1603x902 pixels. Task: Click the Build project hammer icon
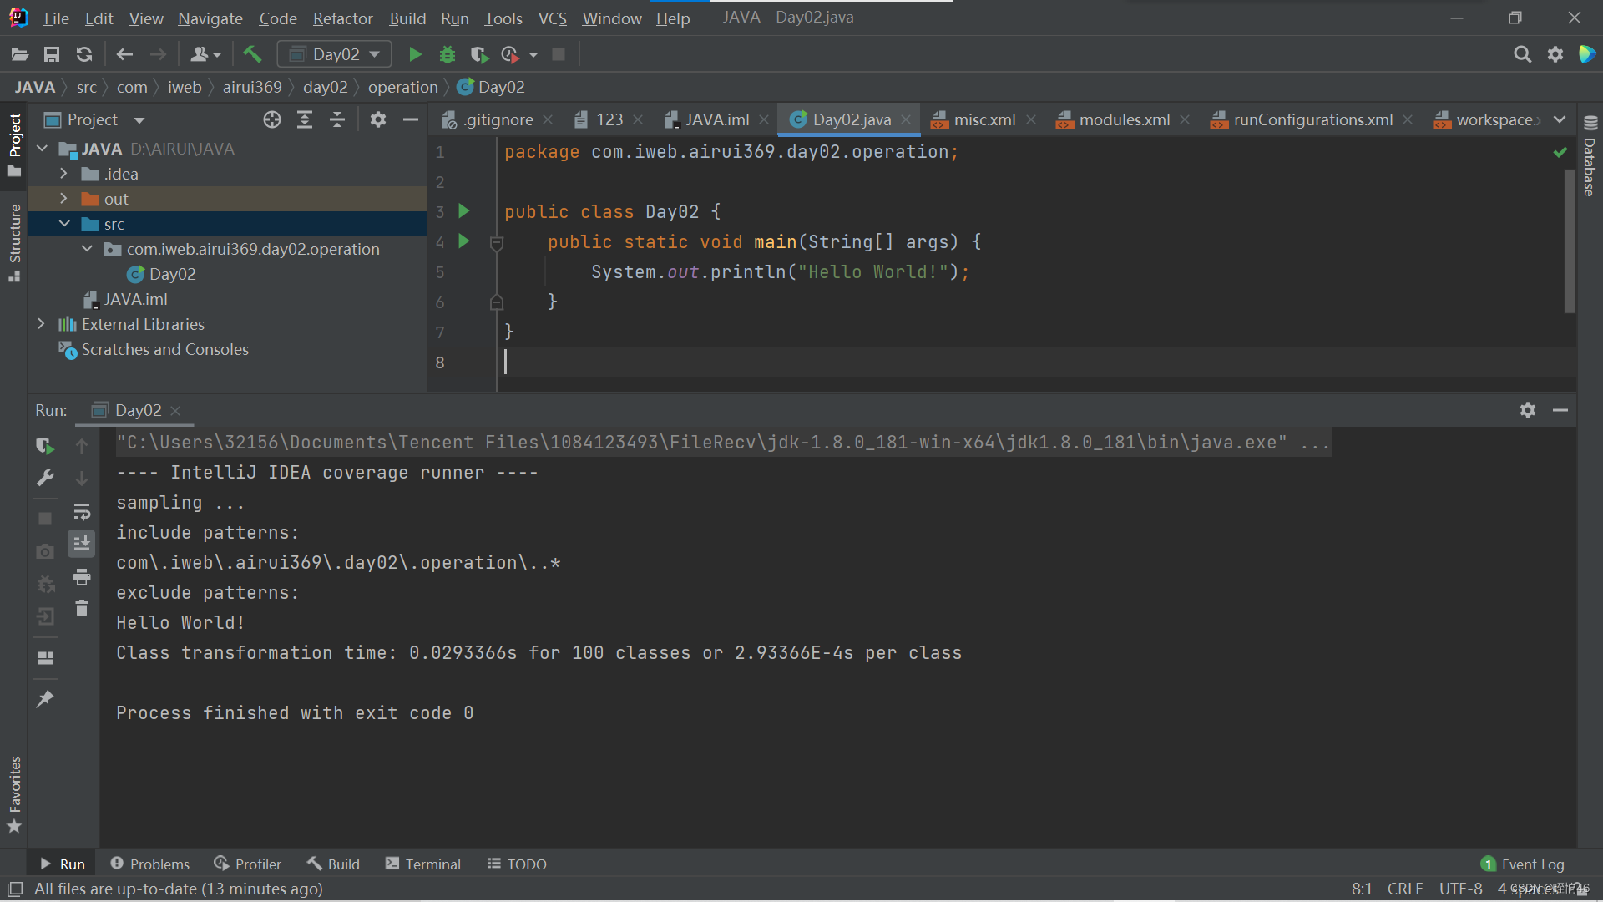252,53
